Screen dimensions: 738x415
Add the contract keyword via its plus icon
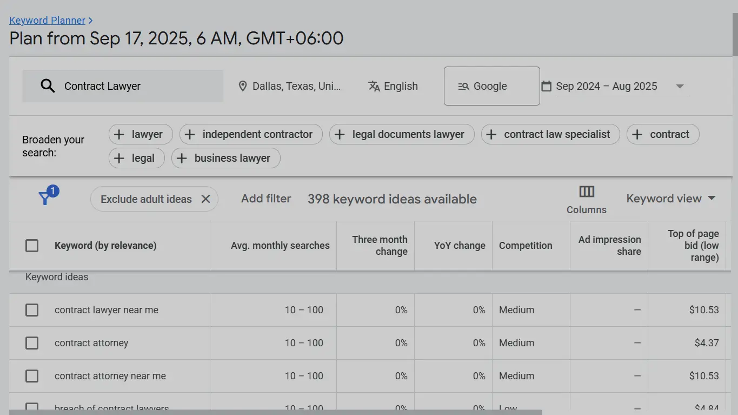click(636, 134)
